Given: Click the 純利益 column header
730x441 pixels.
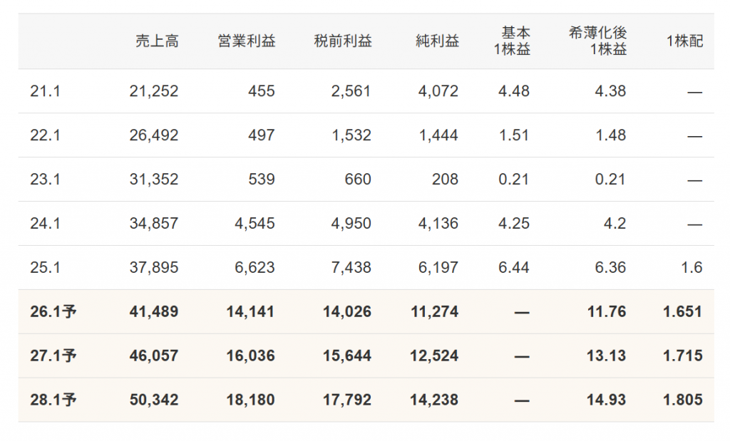Looking at the screenshot, I should pos(437,41).
